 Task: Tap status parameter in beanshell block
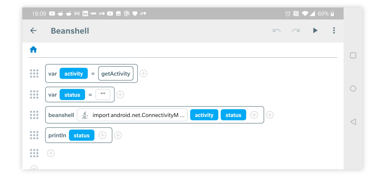pos(233,115)
